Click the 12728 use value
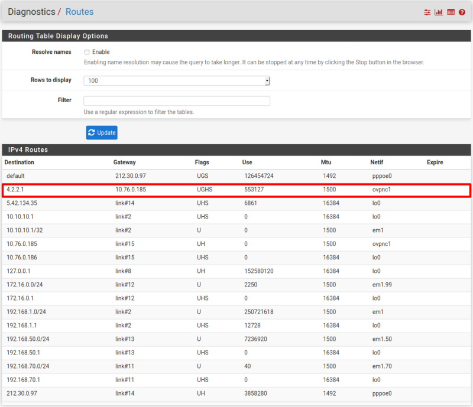473x407 pixels. [x=252, y=325]
